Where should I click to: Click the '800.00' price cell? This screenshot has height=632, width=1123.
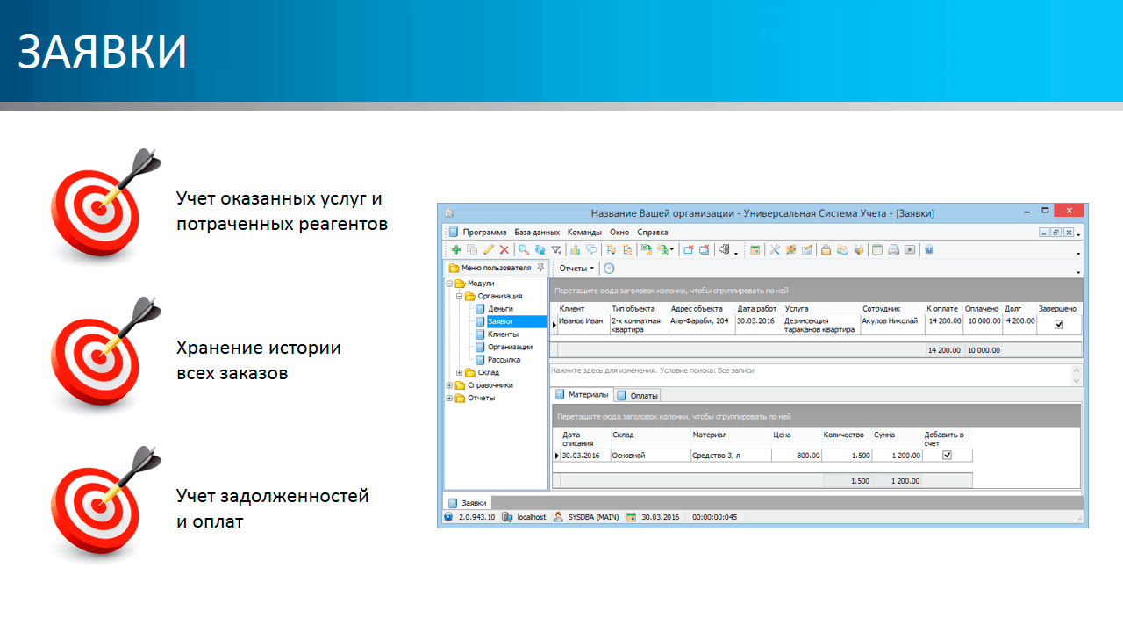pos(796,456)
